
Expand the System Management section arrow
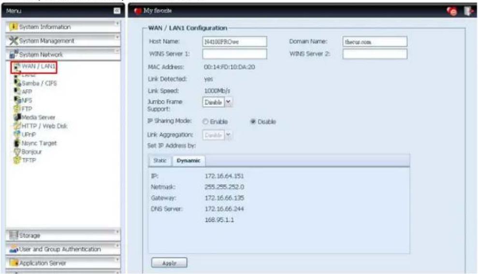tap(117, 37)
